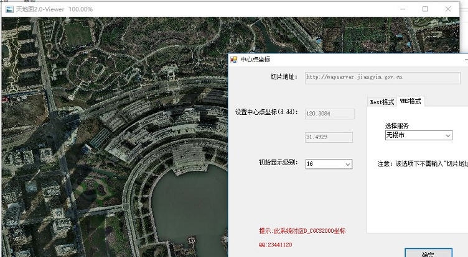The width and height of the screenshot is (468, 257).
Task: Click the QQ:23441120 text
Action: pos(275,245)
